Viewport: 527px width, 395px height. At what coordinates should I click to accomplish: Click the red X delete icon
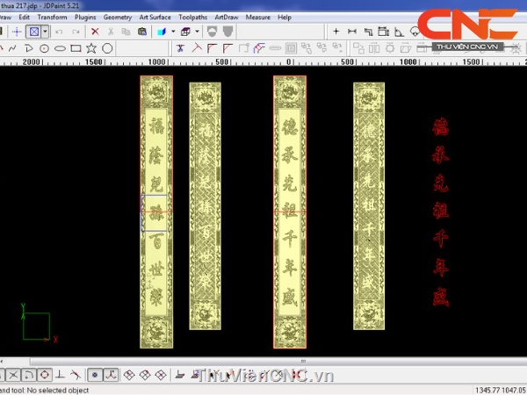point(95,32)
